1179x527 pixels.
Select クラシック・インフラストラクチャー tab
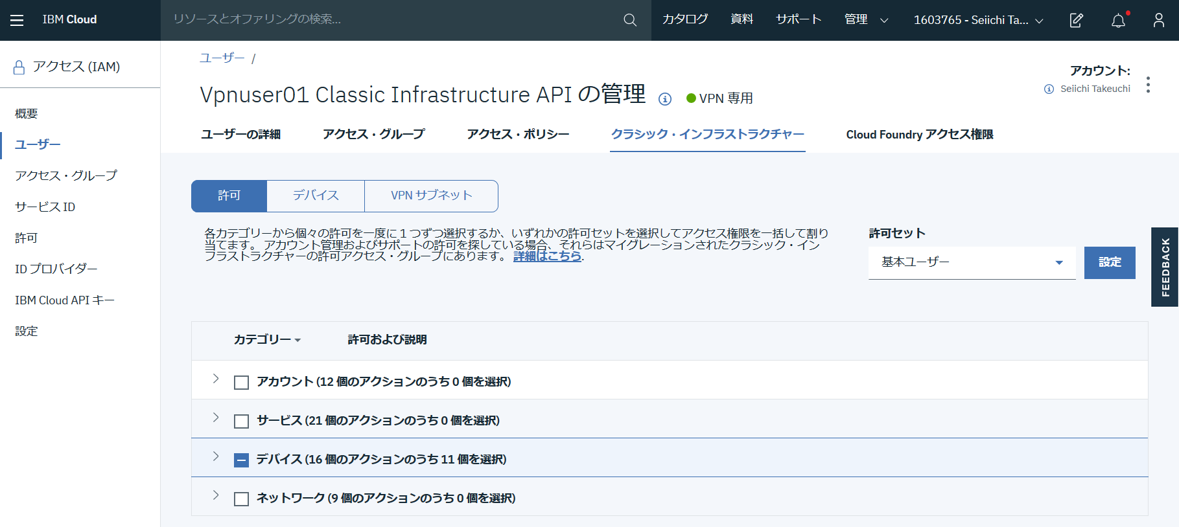coord(708,134)
